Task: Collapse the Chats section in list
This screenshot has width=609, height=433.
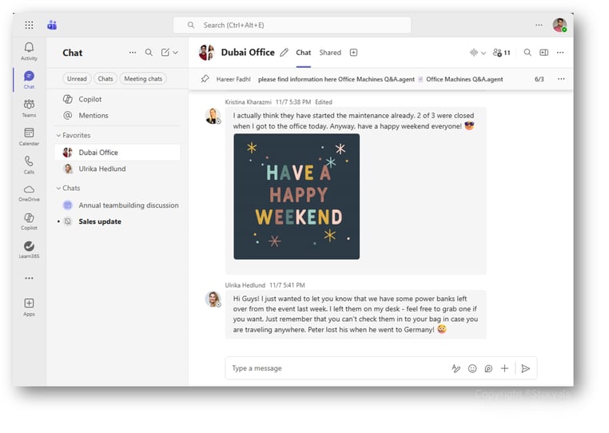Action: click(x=59, y=189)
